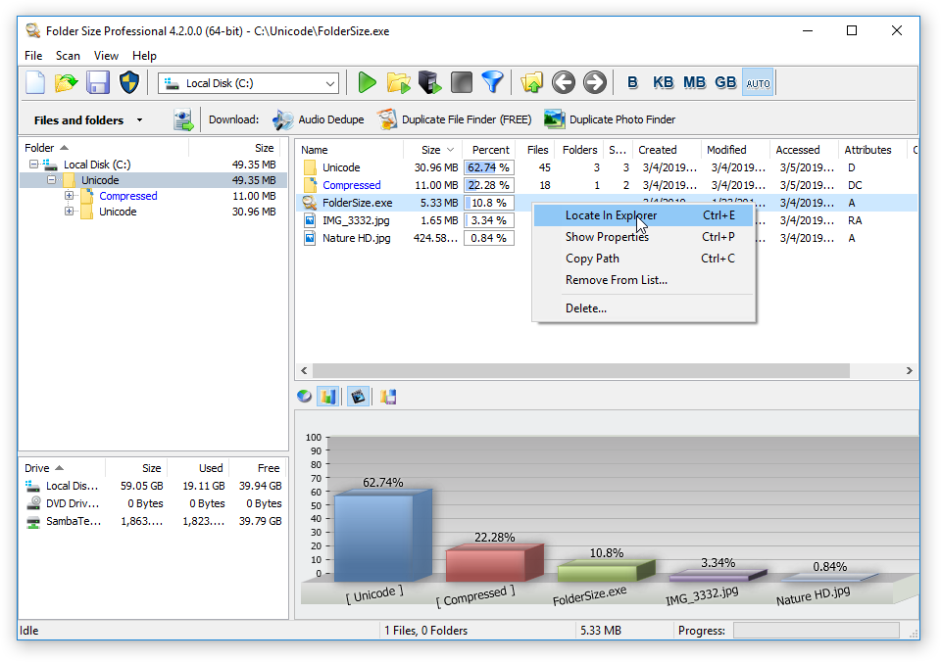Viewport: 941px width, 662px height.
Task: Select the bar chart view icon
Action: [327, 396]
